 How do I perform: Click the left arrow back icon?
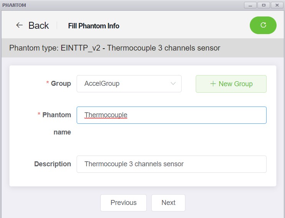tap(20, 25)
